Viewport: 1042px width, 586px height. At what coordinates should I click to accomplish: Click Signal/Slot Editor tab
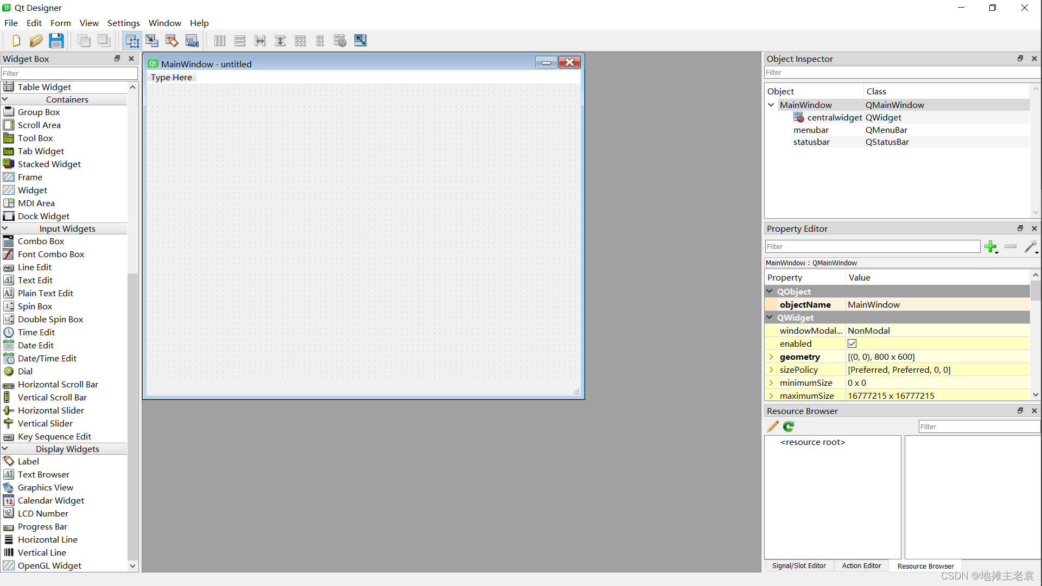click(x=799, y=566)
